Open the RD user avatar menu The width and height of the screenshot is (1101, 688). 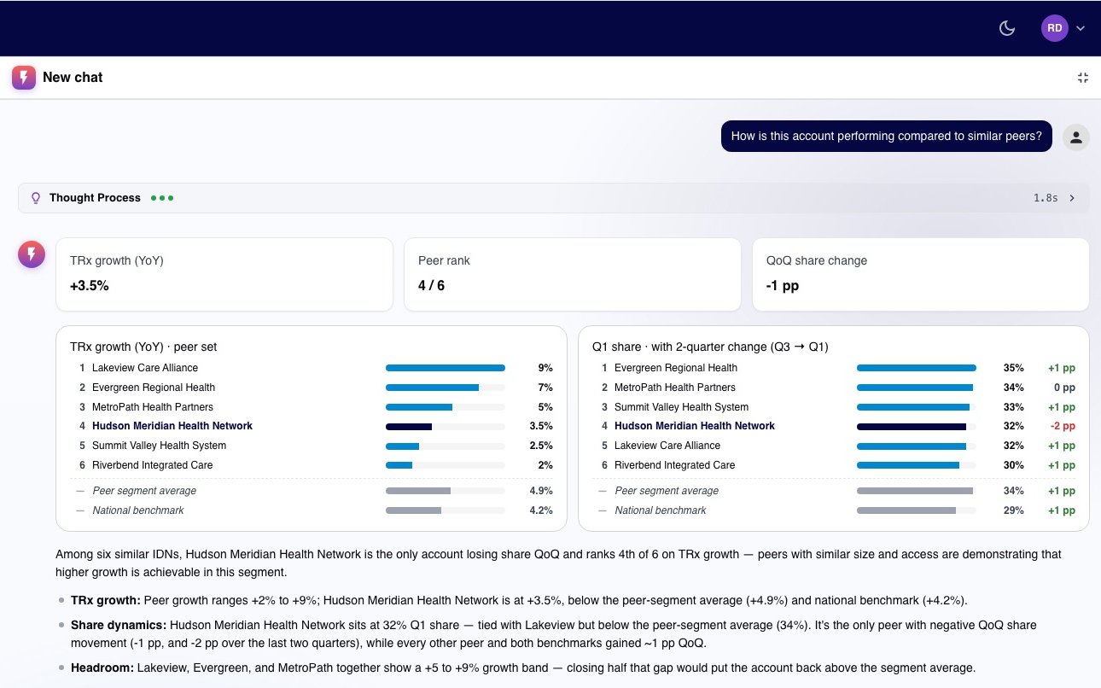point(1055,28)
